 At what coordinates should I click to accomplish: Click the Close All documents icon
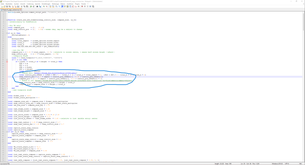[x=15, y=6]
